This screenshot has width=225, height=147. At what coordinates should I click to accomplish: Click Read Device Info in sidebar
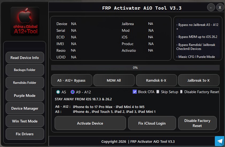coord(25,58)
